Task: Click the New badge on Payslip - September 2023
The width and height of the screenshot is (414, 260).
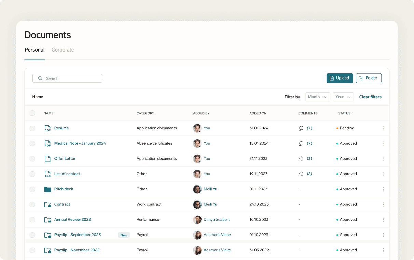Action: point(124,235)
